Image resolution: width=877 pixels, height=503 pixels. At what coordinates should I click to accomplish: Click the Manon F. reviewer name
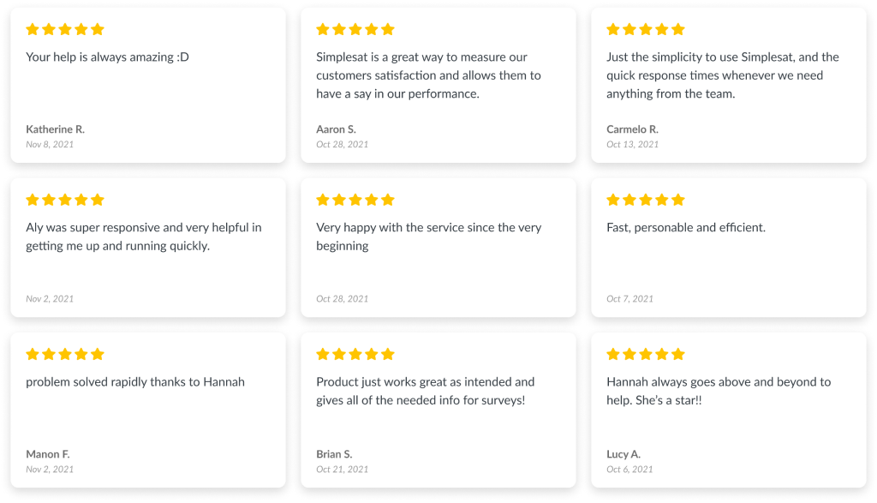coord(48,454)
